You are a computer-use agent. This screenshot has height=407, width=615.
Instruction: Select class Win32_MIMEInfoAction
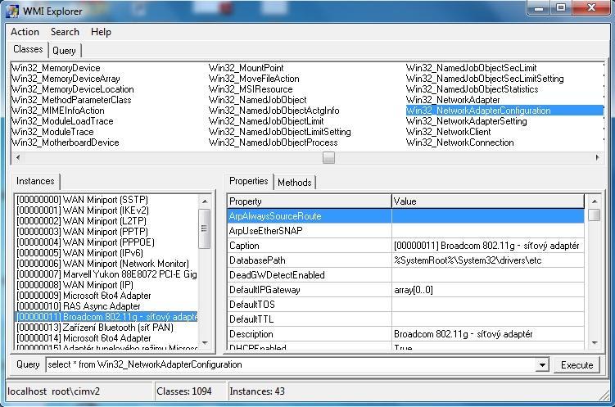(58, 111)
